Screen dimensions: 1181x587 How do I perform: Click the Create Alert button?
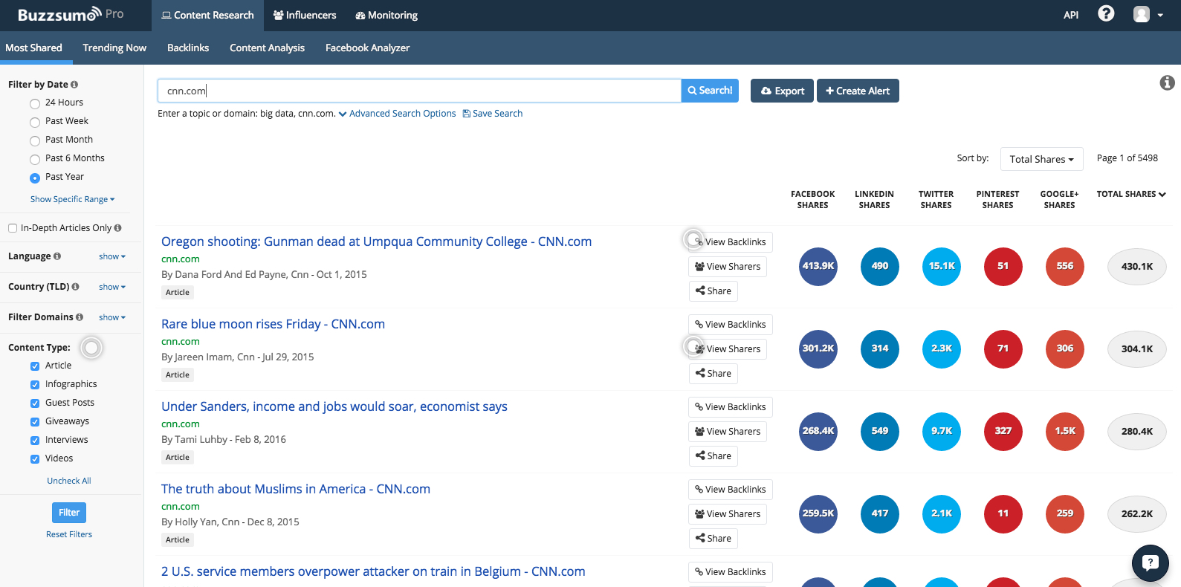(858, 91)
